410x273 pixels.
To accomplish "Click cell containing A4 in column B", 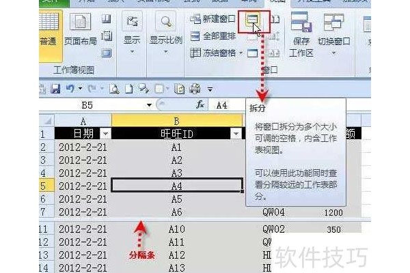I will (x=177, y=186).
